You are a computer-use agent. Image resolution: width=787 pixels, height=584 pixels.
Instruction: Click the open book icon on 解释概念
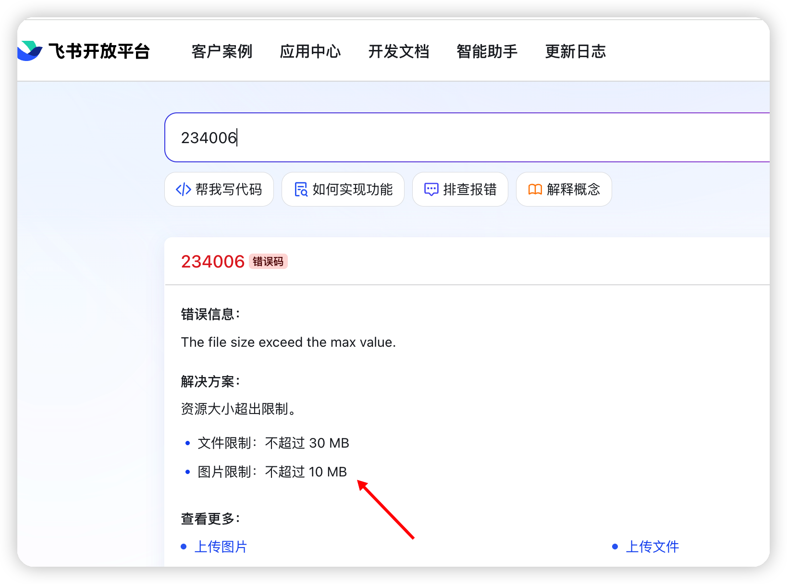pyautogui.click(x=535, y=189)
